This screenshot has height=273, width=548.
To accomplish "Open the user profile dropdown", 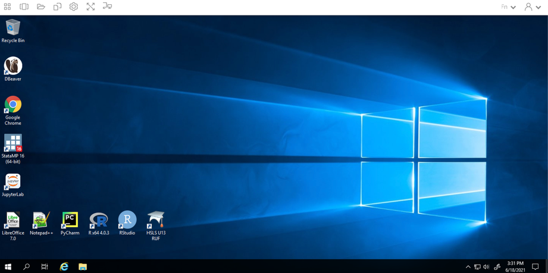I will point(532,7).
